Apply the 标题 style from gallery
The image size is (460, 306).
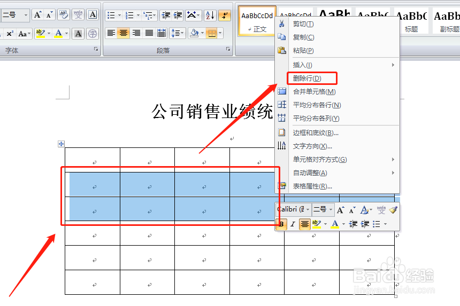click(x=411, y=21)
